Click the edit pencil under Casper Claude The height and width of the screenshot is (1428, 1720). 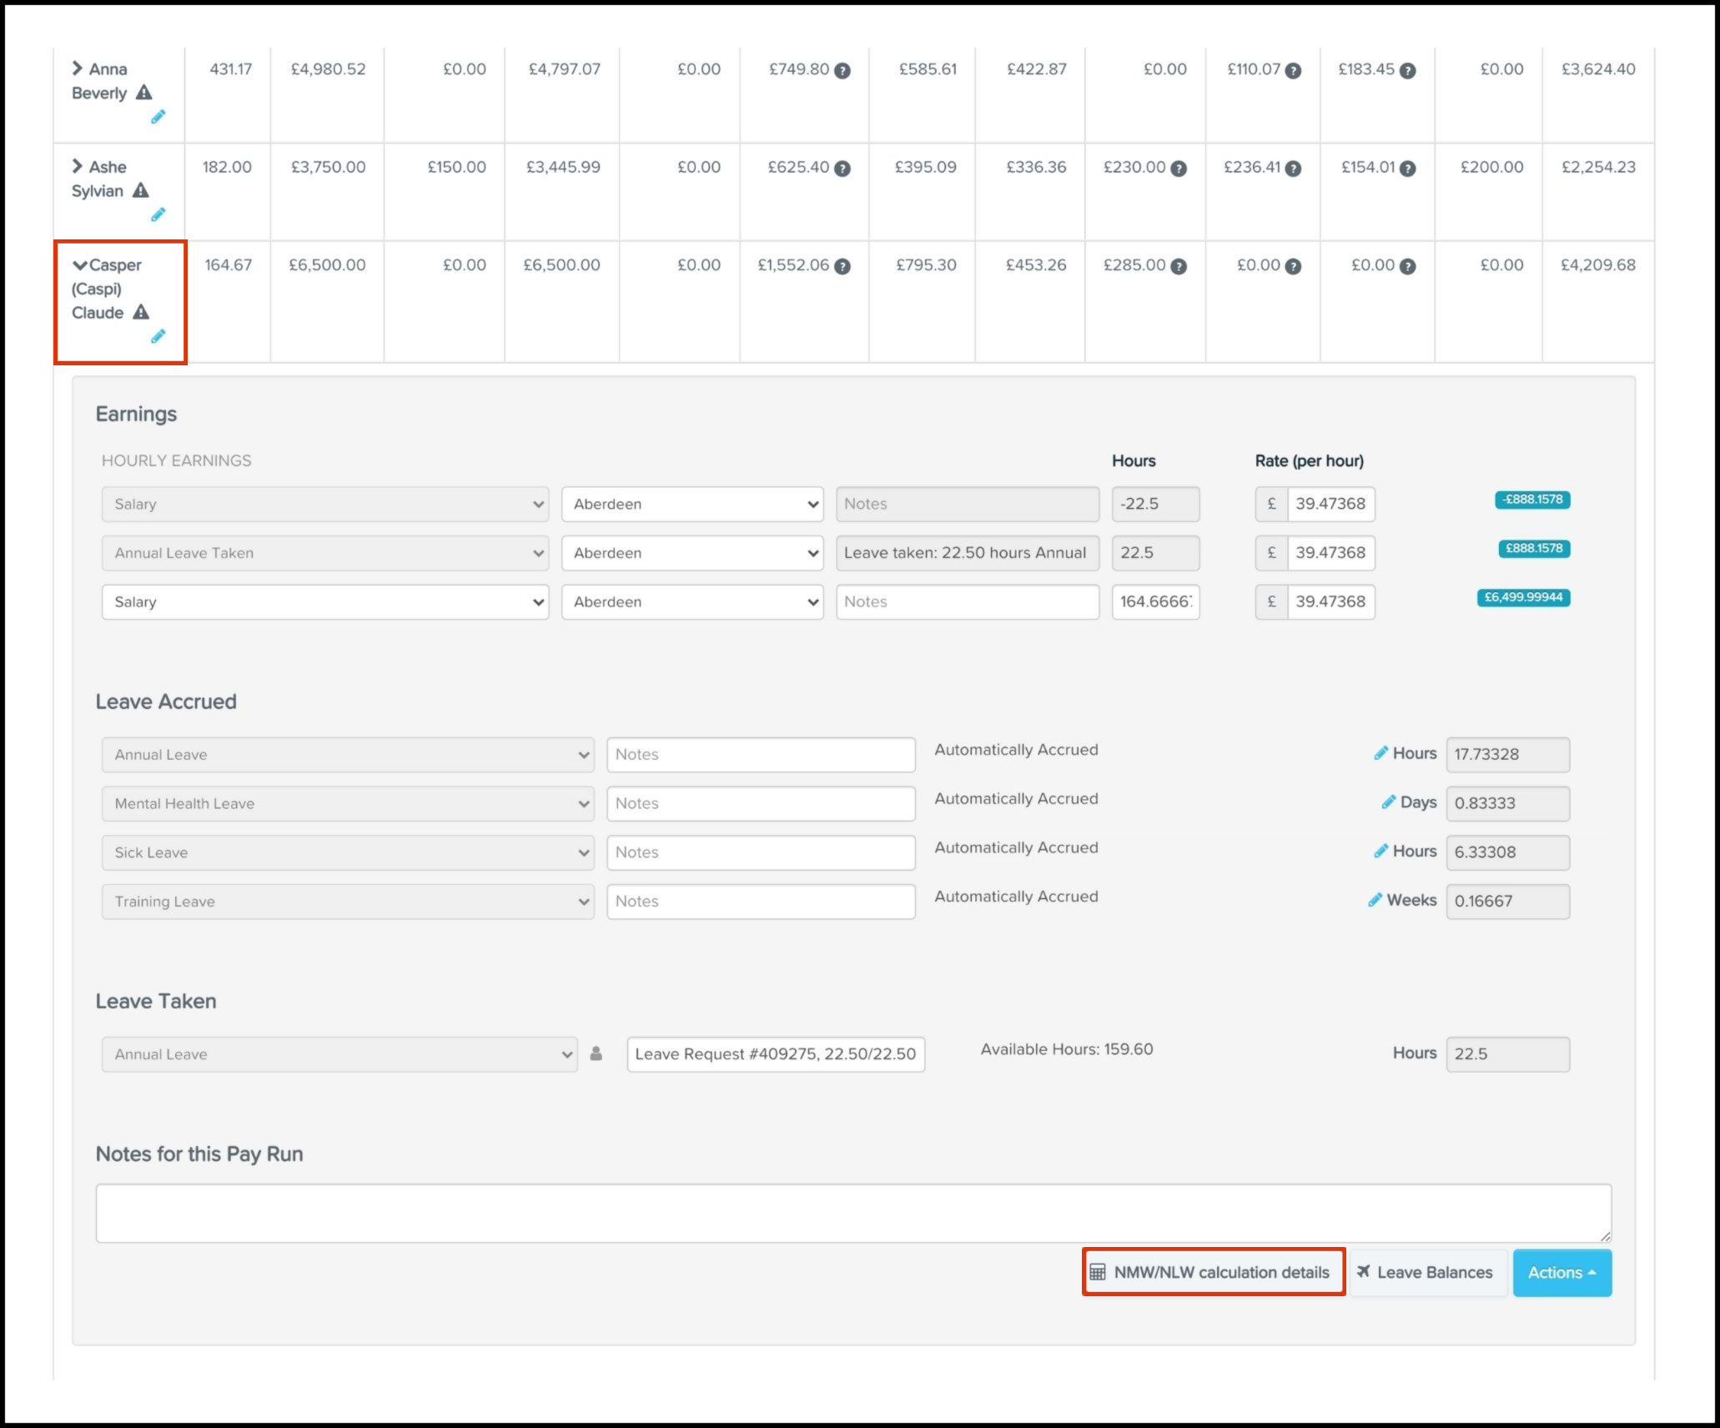click(x=158, y=336)
